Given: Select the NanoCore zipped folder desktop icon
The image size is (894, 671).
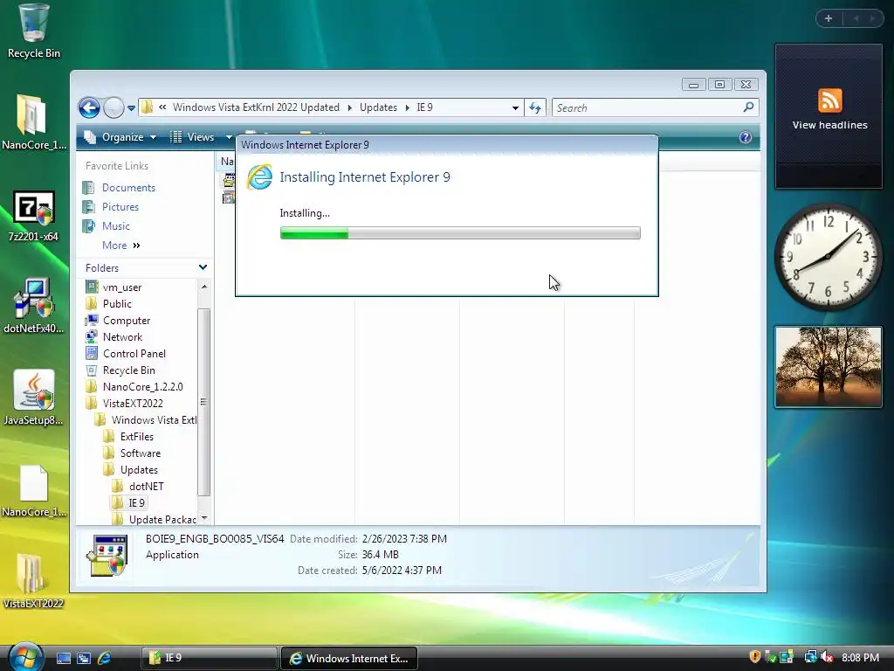Looking at the screenshot, I should click(33, 122).
